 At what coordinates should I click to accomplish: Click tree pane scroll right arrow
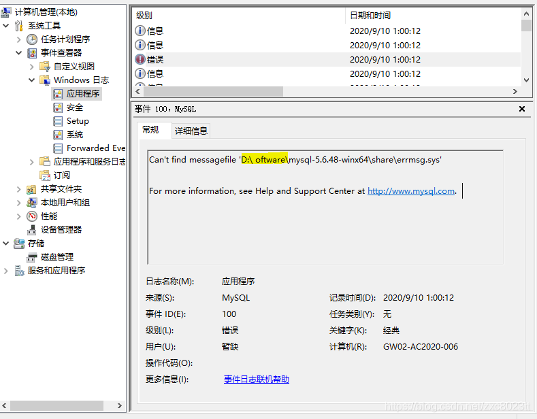[x=120, y=405]
